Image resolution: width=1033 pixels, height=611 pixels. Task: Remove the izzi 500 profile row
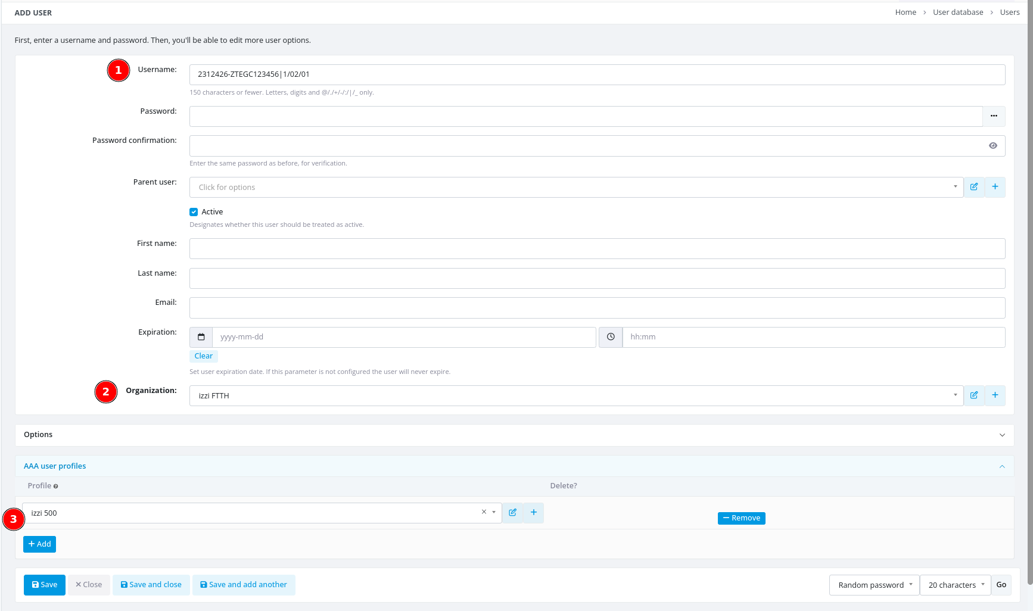741,518
